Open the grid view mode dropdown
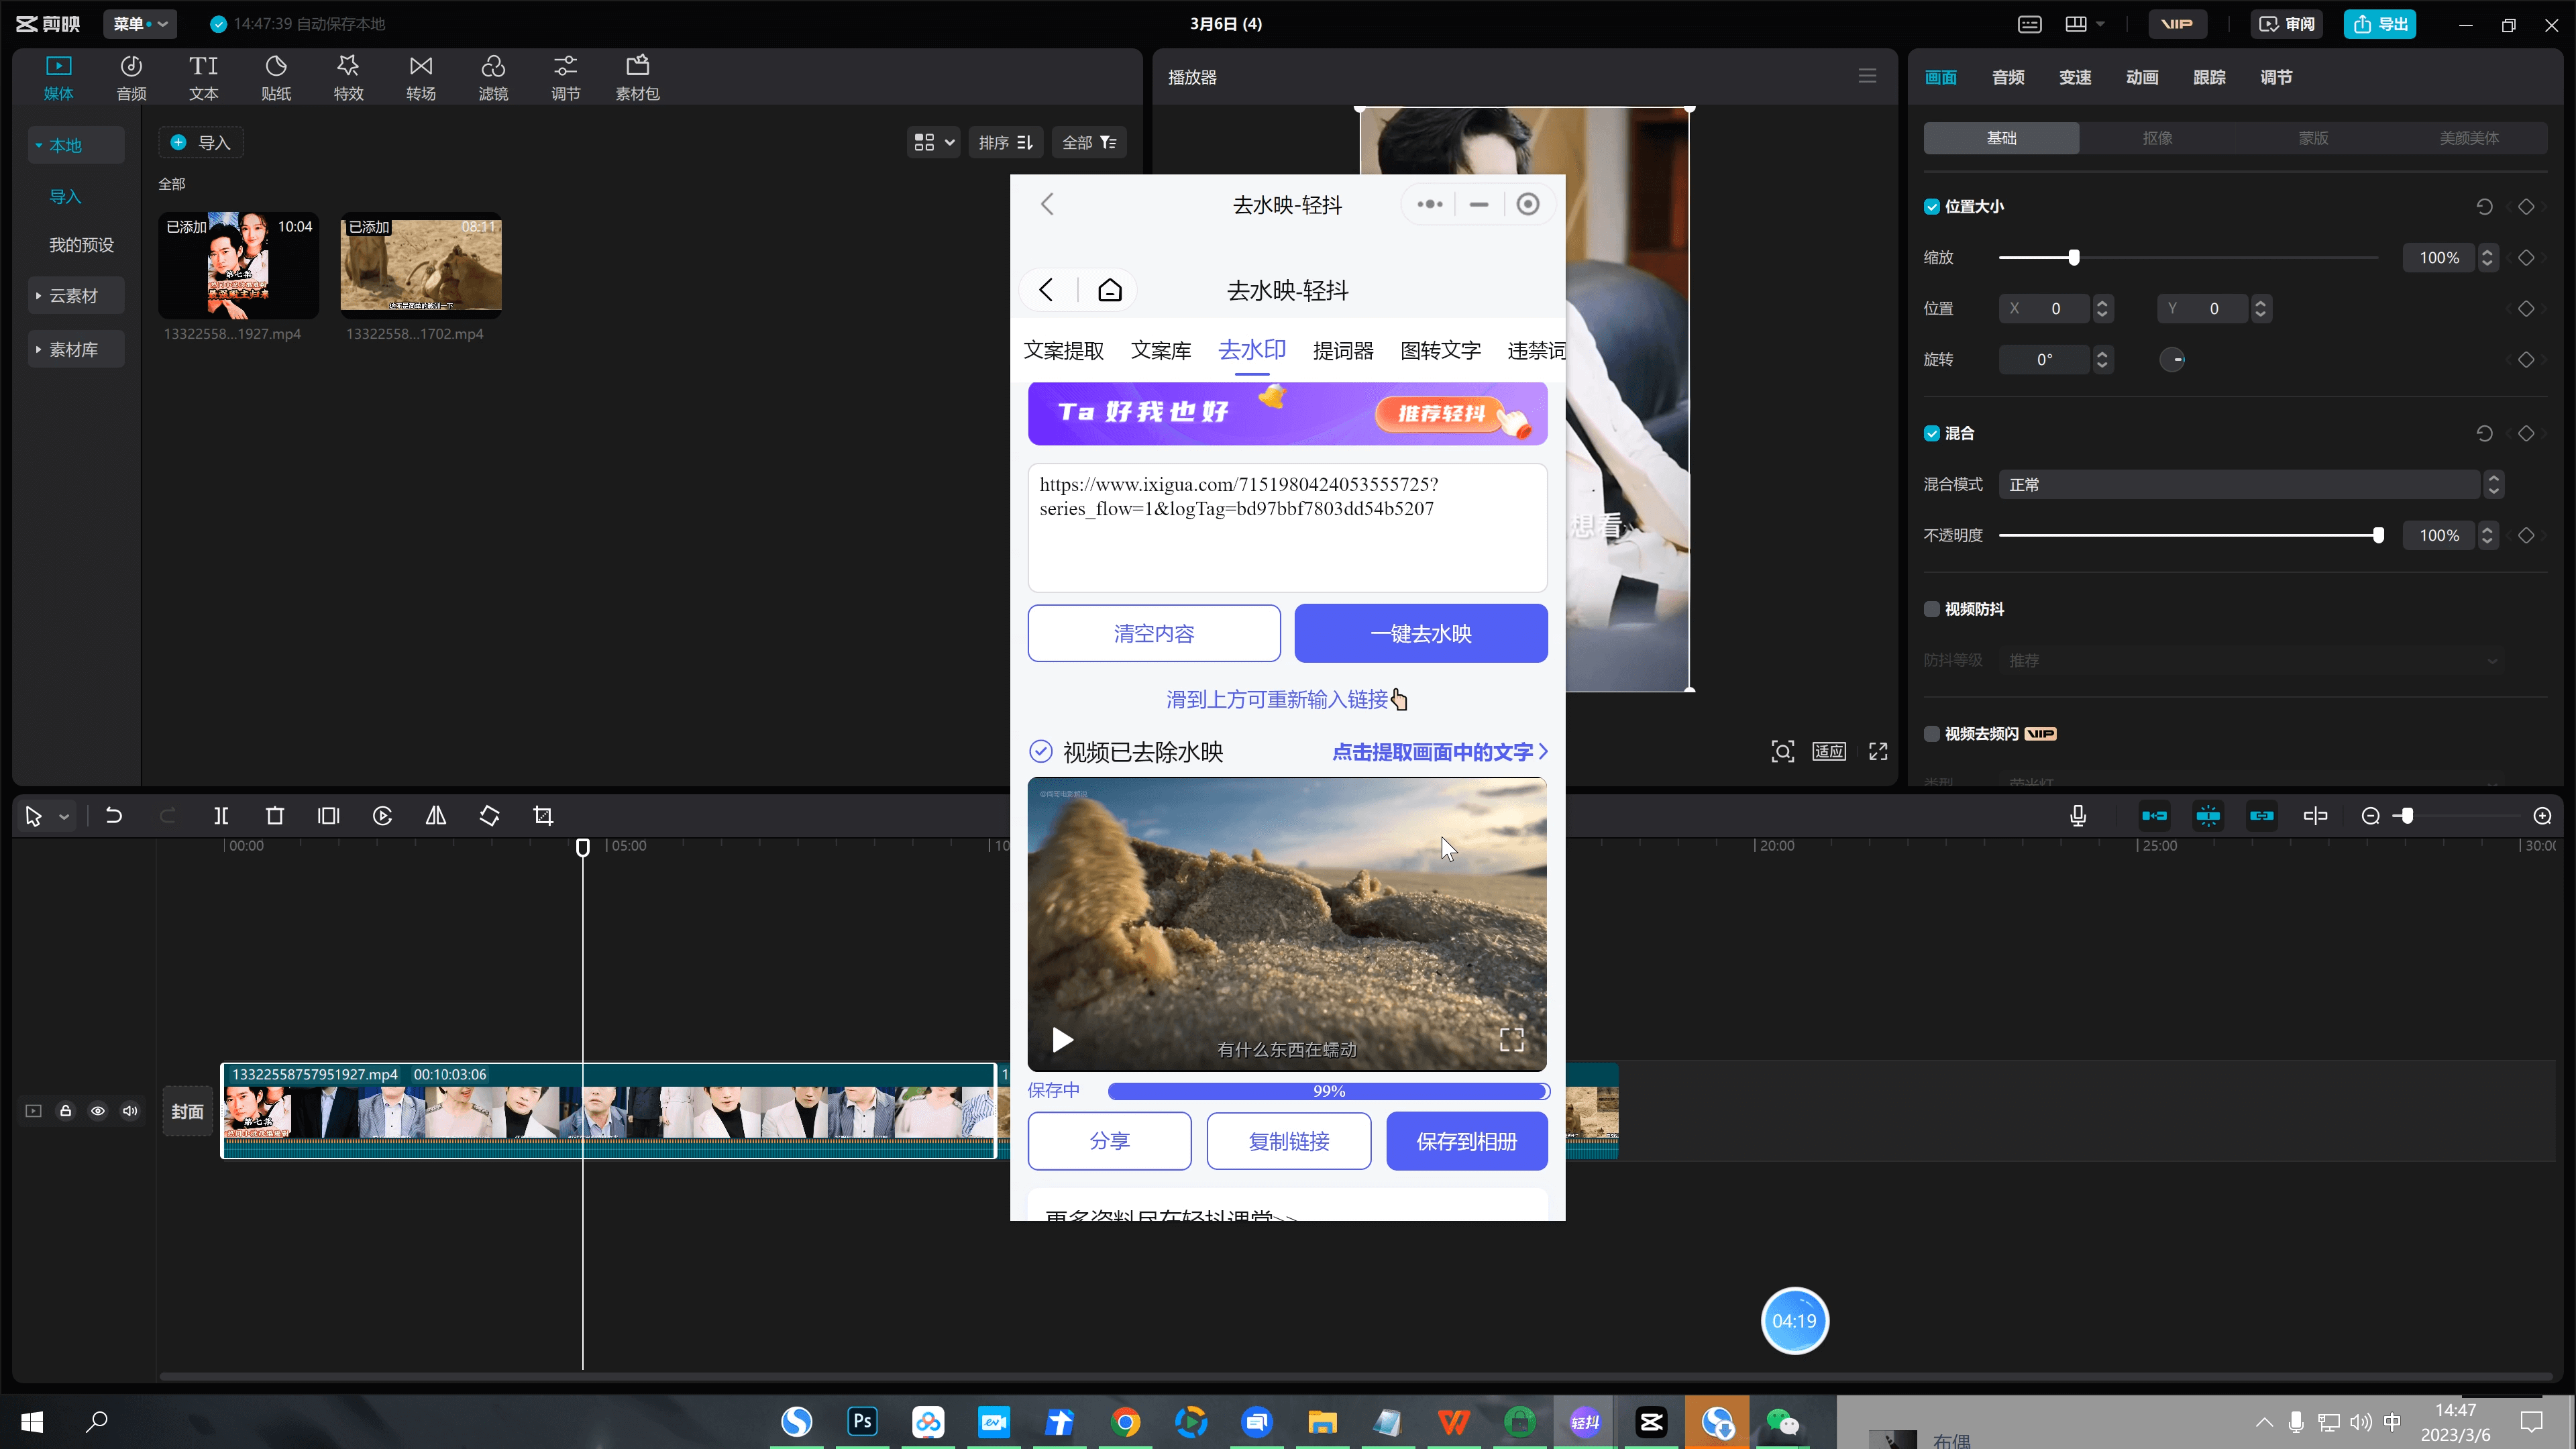 tap(934, 142)
